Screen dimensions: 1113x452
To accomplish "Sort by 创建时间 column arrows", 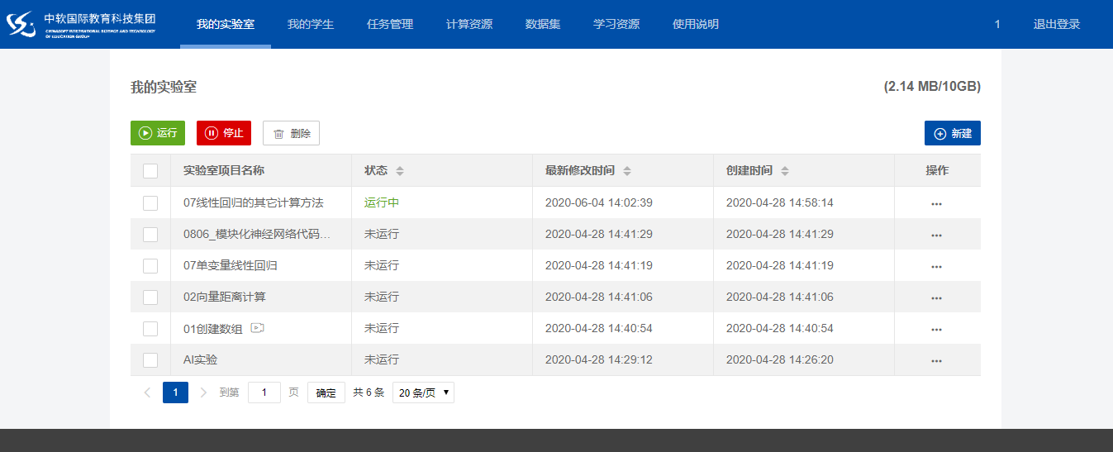I will pyautogui.click(x=785, y=171).
